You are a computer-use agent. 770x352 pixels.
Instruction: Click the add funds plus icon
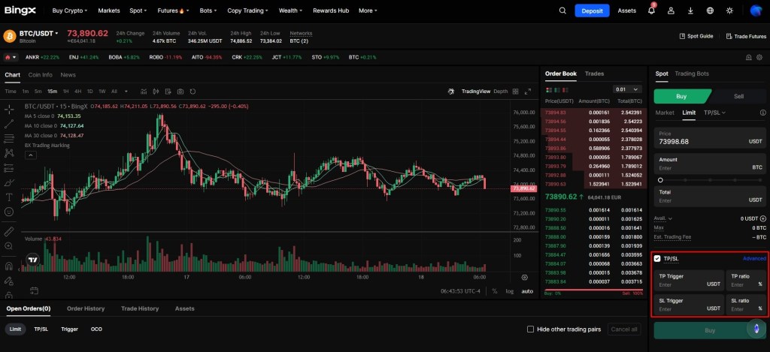(x=762, y=218)
